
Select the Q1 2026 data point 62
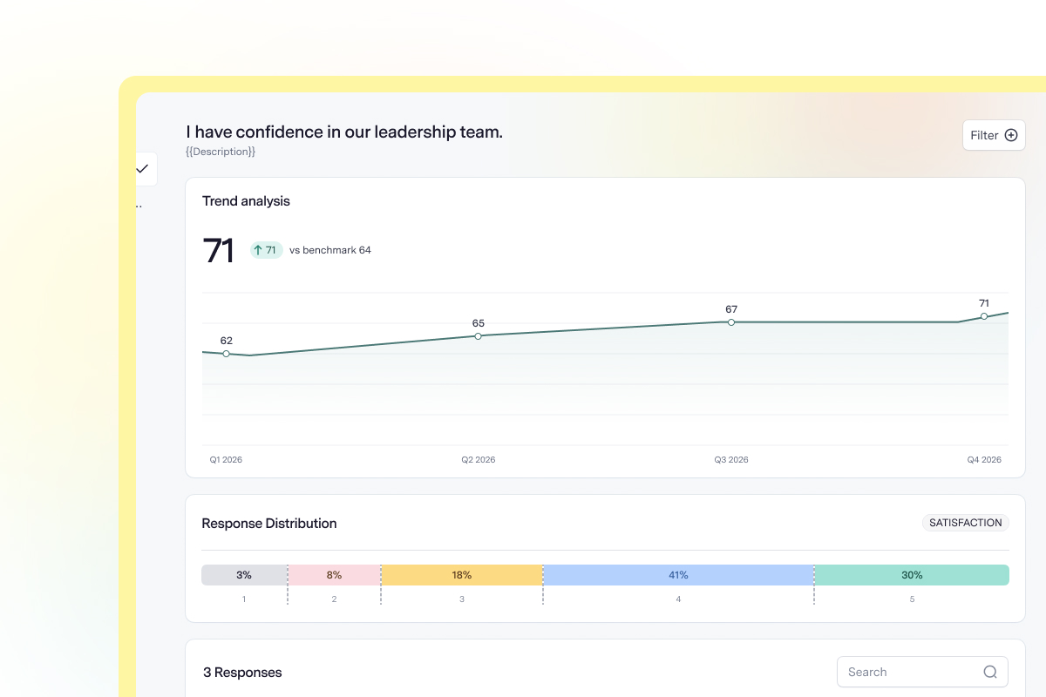click(x=227, y=354)
